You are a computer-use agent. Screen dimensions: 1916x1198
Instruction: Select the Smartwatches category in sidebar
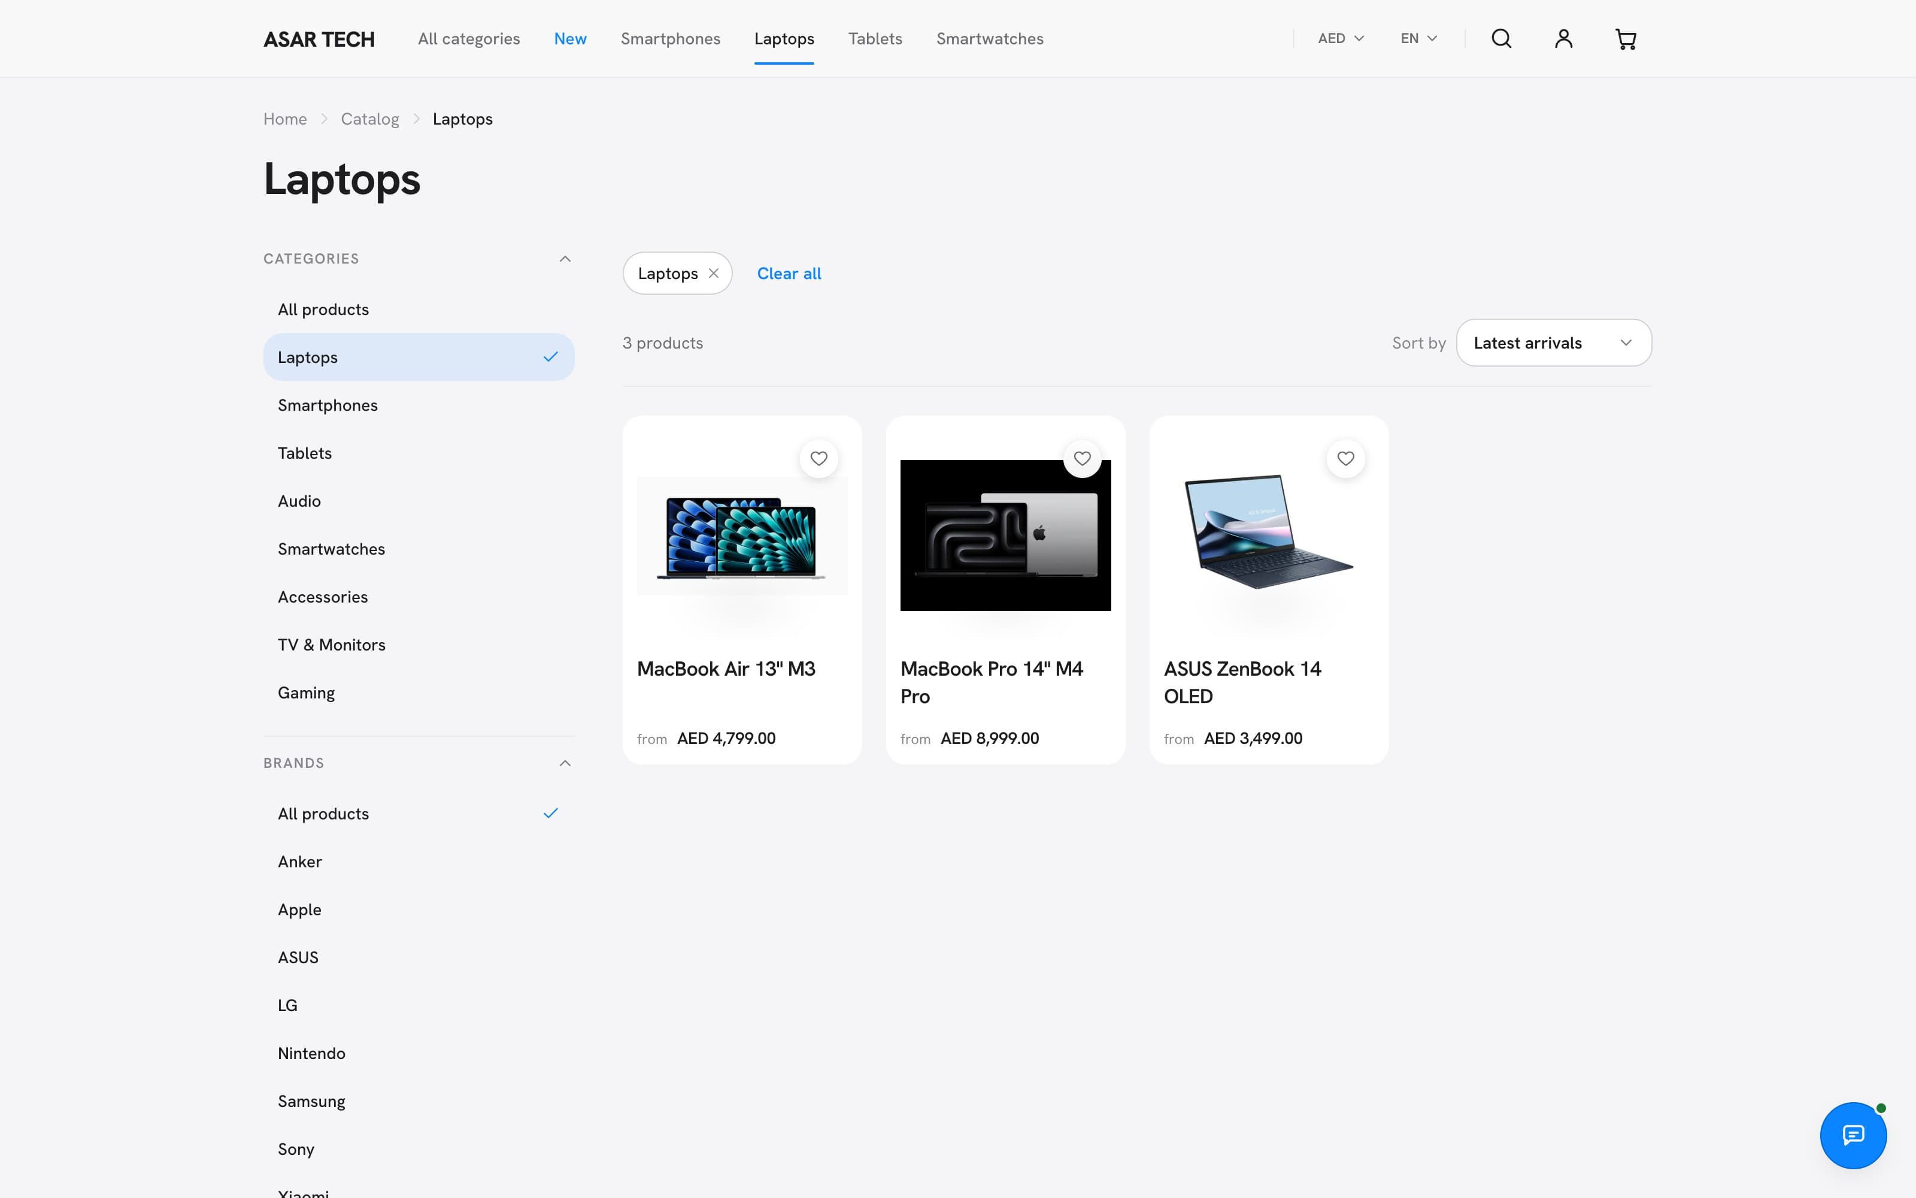[x=419, y=549]
